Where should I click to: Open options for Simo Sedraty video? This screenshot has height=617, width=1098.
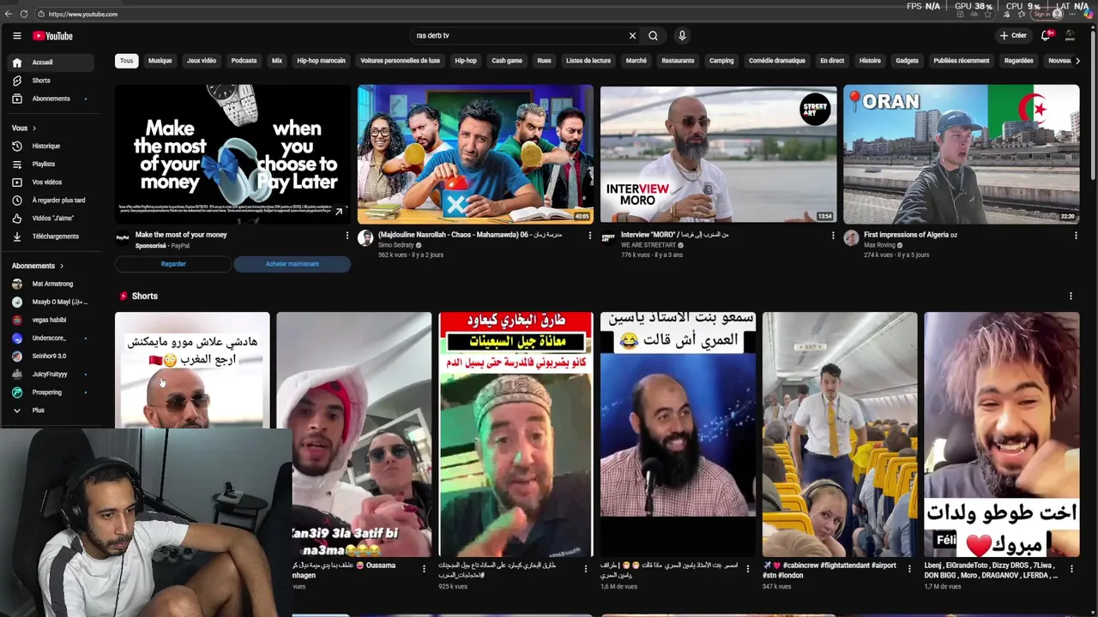tap(589, 236)
